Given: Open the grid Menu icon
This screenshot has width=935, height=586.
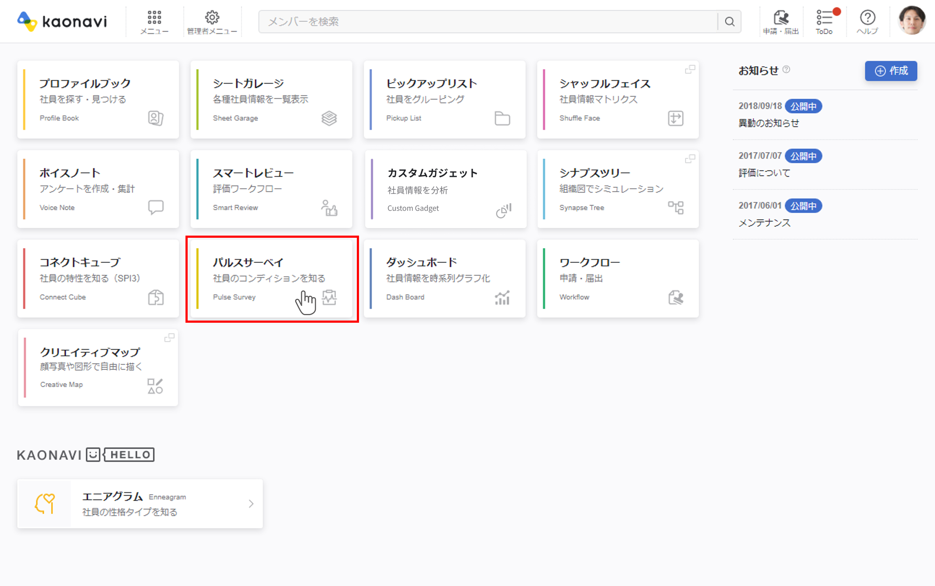Looking at the screenshot, I should [x=154, y=17].
